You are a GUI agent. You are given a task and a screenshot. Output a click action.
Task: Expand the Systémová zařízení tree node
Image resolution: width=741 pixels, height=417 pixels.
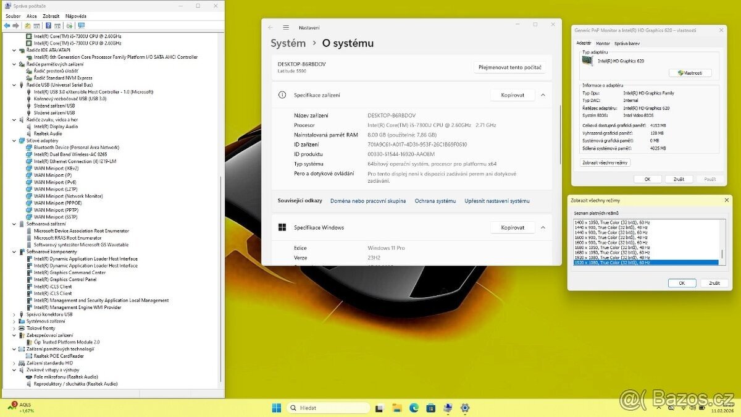point(14,321)
